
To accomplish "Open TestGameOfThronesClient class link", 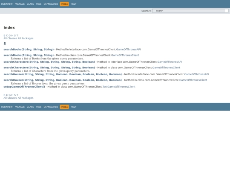I will (119, 87).
